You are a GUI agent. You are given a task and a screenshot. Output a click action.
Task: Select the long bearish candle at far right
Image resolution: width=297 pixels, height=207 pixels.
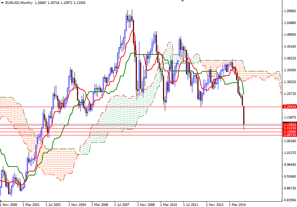click(243, 115)
